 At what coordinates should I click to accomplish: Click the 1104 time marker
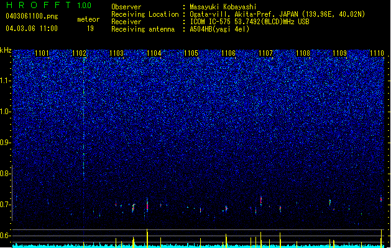[x=154, y=53]
